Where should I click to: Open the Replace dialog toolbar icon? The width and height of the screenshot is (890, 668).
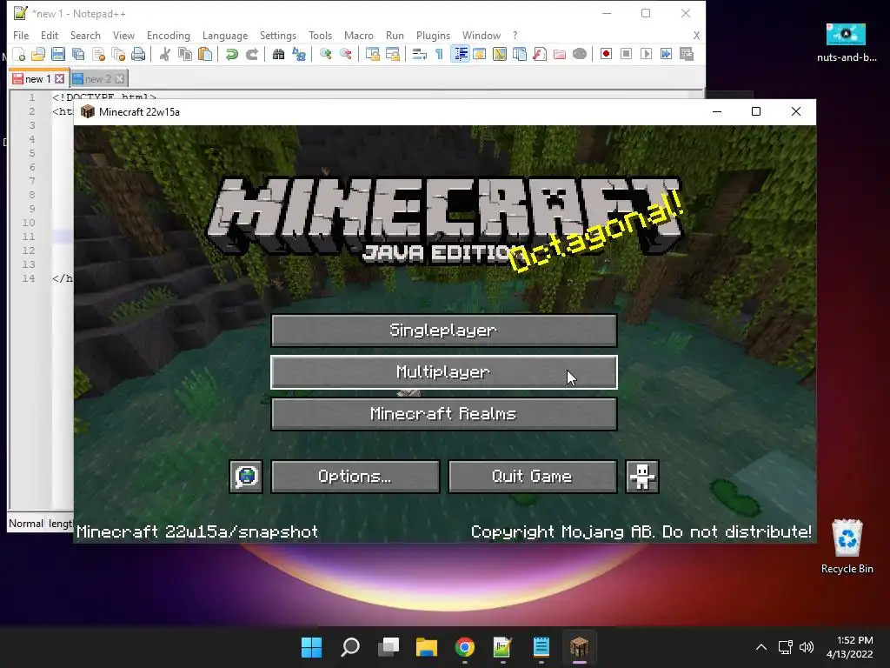pyautogui.click(x=299, y=54)
